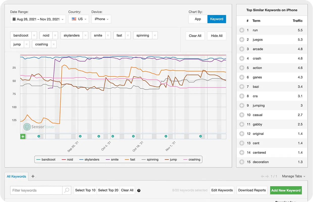Click the green plus button below chart
This screenshot has height=202, width=313.
pyautogui.click(x=23, y=137)
